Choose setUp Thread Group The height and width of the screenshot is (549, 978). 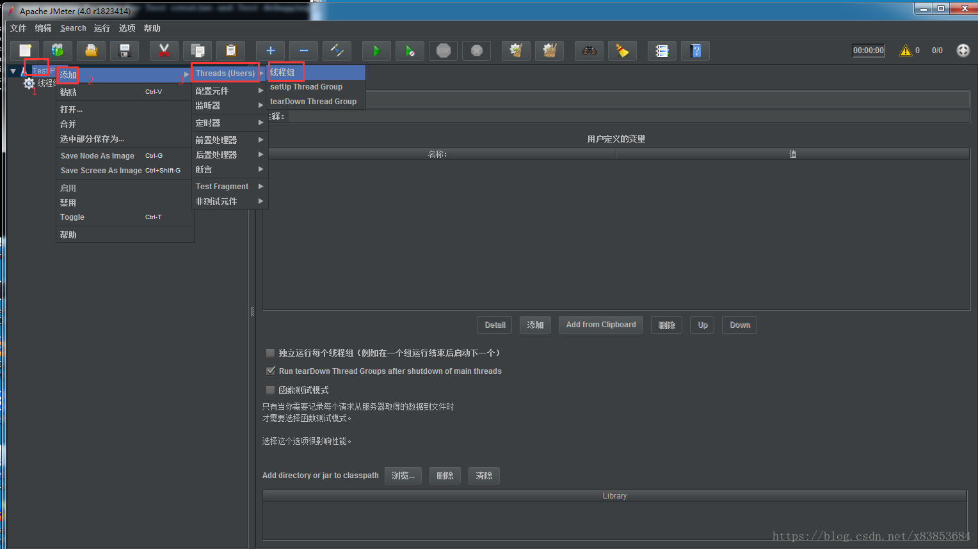[x=316, y=87]
